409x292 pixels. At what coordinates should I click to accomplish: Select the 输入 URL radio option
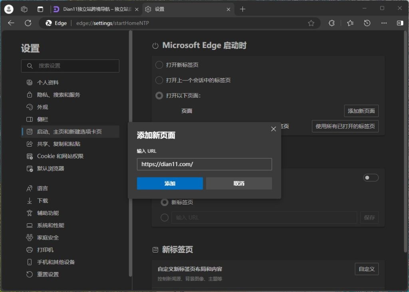tap(164, 217)
